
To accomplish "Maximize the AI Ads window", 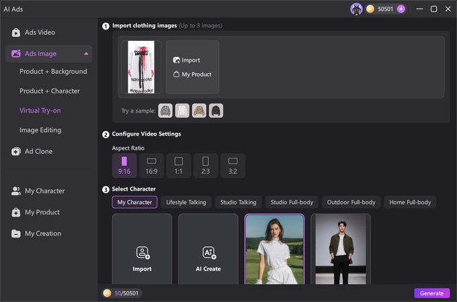I will [433, 9].
